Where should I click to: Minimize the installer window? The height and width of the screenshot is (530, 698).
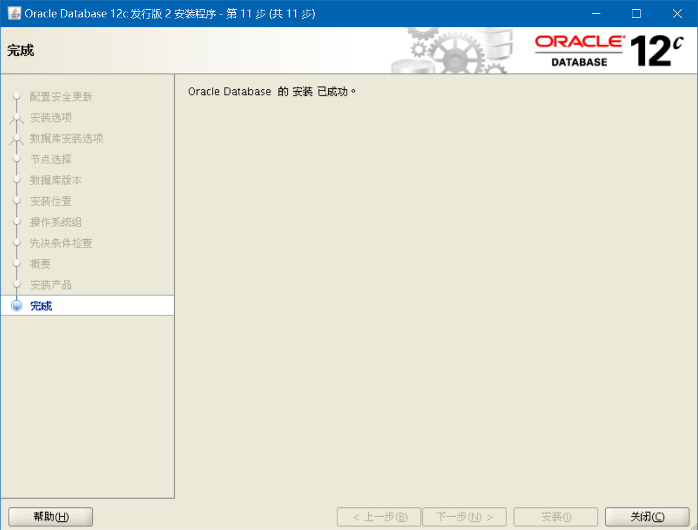595,13
